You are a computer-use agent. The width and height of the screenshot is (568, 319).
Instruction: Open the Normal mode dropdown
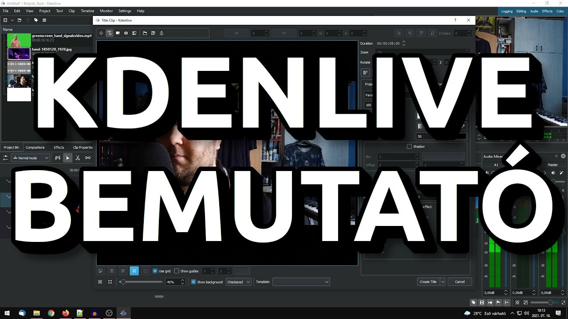point(31,158)
